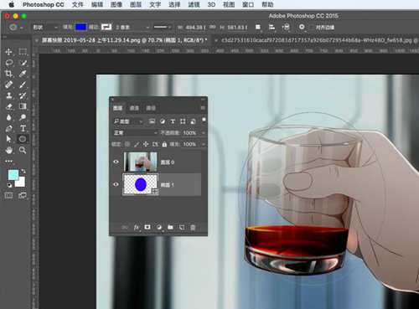The height and width of the screenshot is (309, 419).
Task: Select the 图层 0 layer thumbnail
Action: click(x=140, y=162)
